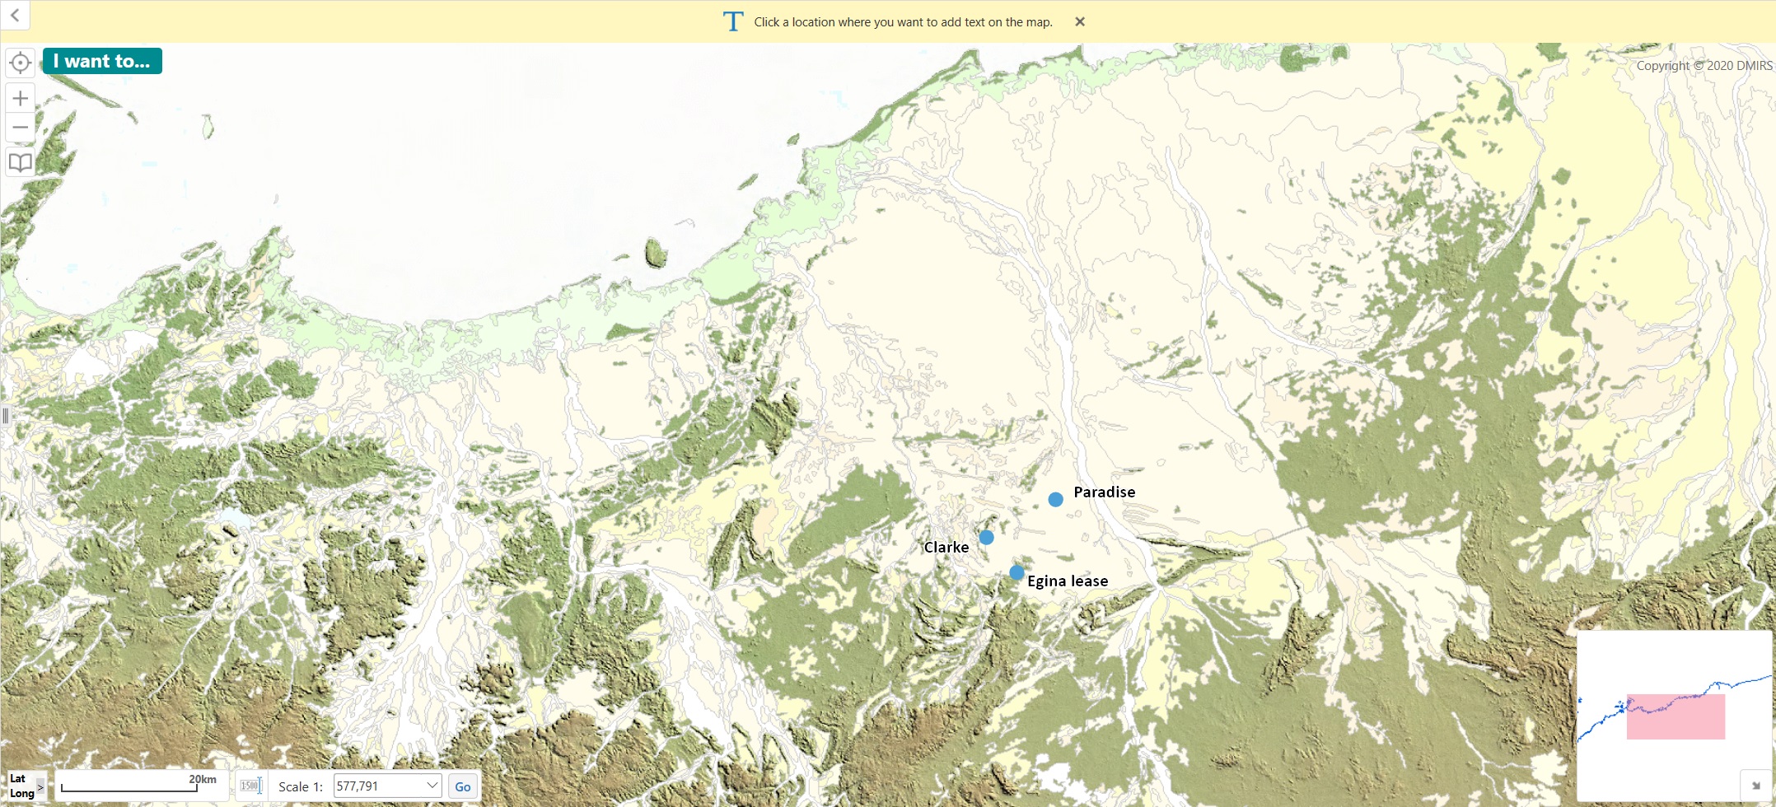1776x807 pixels.
Task: Expand the Lat Long coordinates panel
Action: (40, 786)
